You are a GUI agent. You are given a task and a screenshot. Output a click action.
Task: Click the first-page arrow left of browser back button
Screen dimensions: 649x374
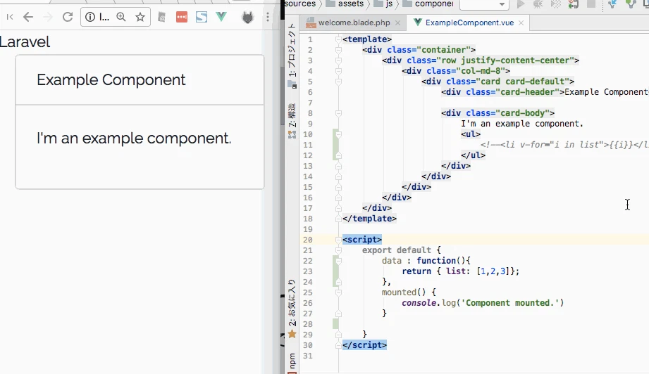pyautogui.click(x=10, y=17)
